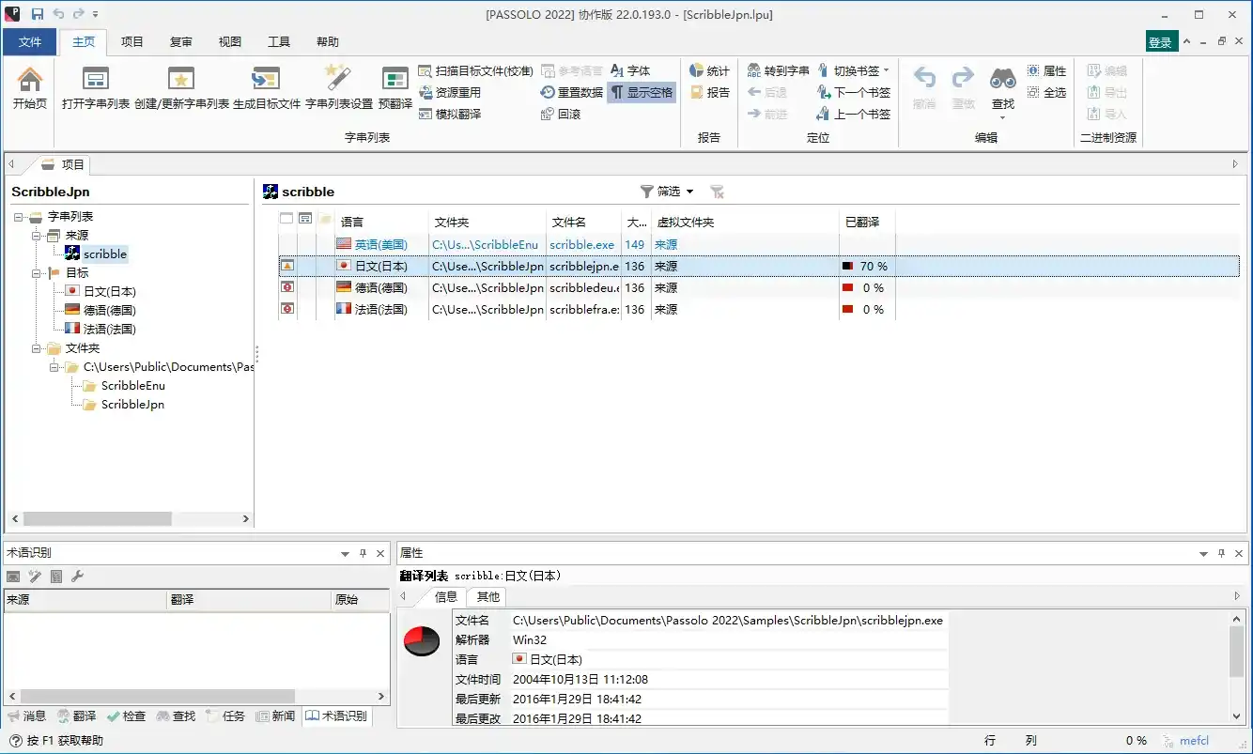Click the third toolbar icon in 术语识别 panel
1253x754 pixels.
click(x=56, y=577)
